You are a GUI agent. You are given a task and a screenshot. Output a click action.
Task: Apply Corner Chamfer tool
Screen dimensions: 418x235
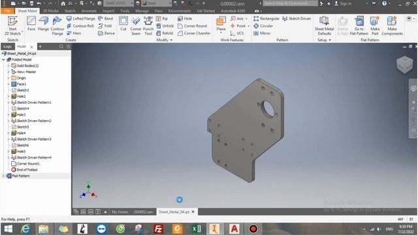click(x=194, y=33)
